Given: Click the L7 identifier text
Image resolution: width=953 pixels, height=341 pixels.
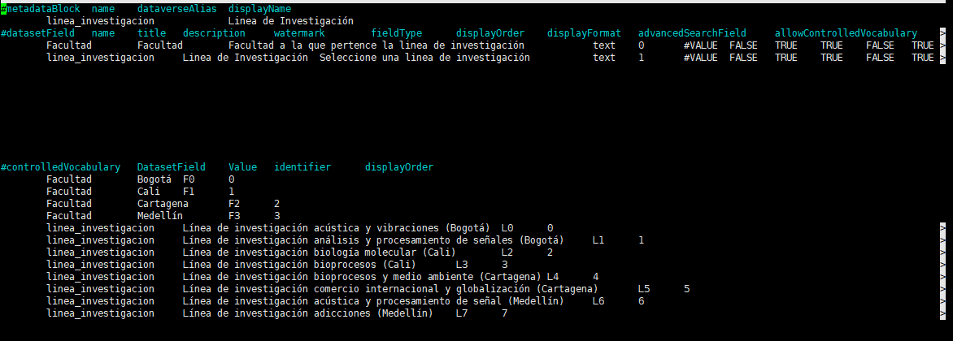Looking at the screenshot, I should 462,313.
